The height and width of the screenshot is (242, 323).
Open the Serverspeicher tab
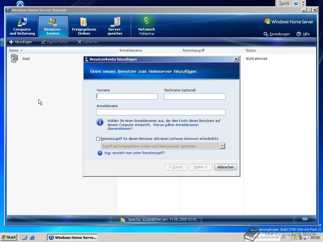point(115,26)
